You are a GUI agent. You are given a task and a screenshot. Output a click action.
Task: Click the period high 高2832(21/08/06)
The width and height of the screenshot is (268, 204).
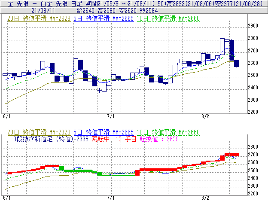(190, 4)
